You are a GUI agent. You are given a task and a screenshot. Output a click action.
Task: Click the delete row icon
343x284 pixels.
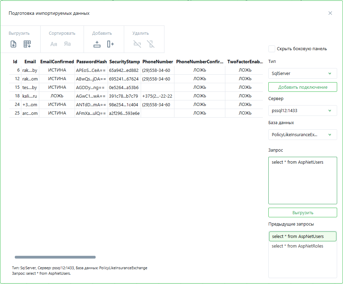137,44
